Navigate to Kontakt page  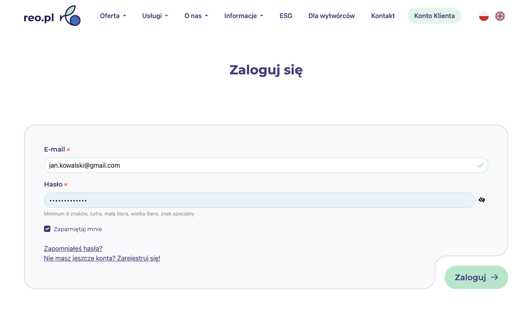coord(383,16)
